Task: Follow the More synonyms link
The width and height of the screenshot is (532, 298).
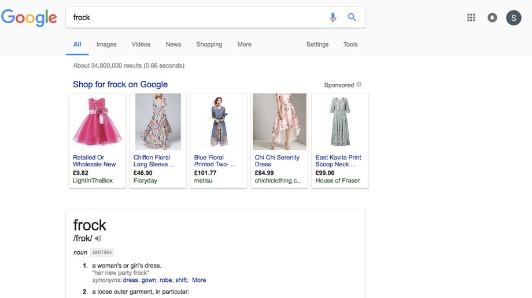Action: pyautogui.click(x=199, y=280)
